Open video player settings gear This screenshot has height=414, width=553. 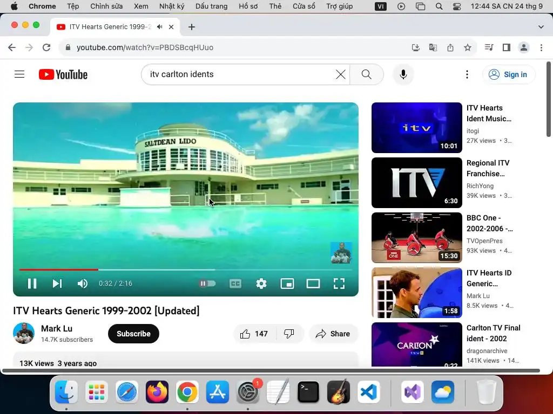pos(261,284)
